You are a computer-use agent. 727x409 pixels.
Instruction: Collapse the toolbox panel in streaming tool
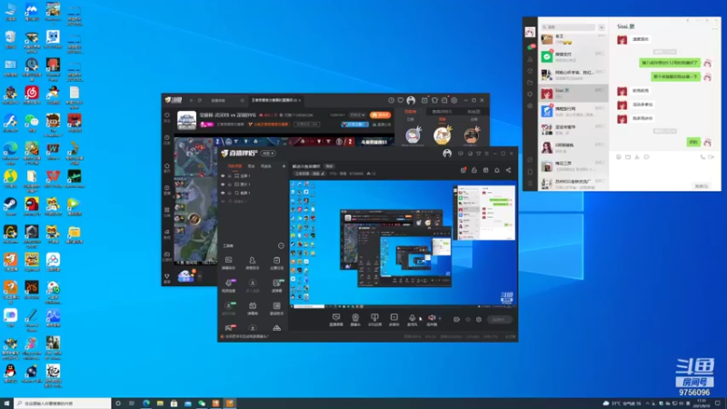click(281, 245)
